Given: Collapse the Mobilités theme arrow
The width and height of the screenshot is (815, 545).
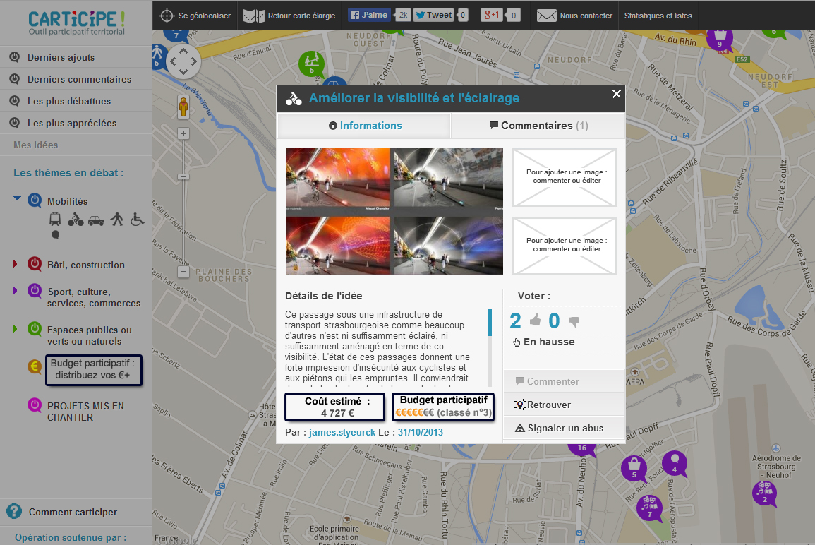Looking at the screenshot, I should coord(17,199).
